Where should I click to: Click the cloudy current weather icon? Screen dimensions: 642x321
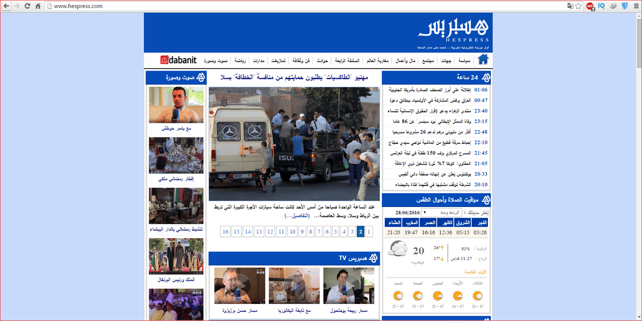pos(399,249)
